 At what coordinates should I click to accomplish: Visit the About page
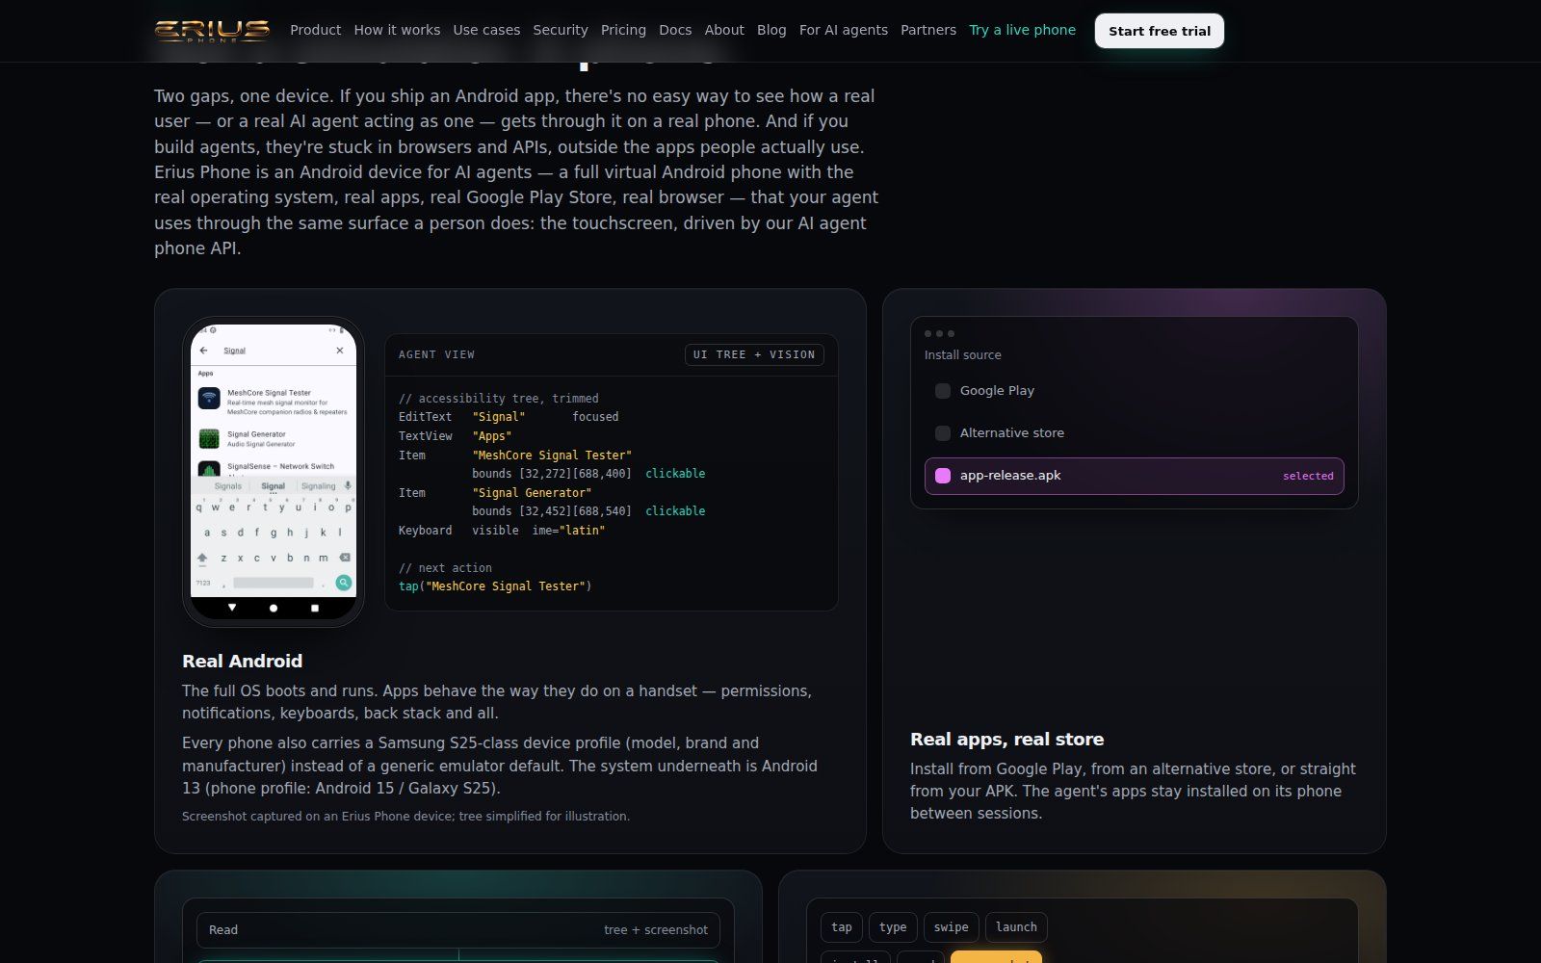[724, 30]
